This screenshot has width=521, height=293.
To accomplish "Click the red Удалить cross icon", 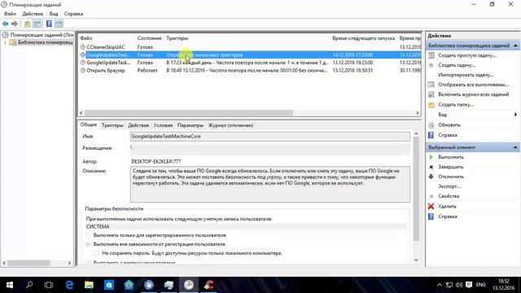I will (431, 206).
